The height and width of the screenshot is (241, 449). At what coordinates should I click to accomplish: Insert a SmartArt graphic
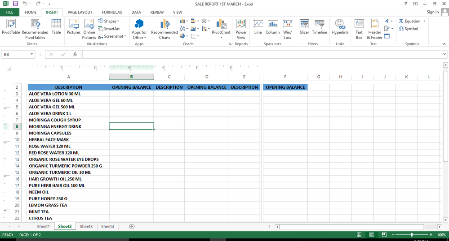[109, 29]
